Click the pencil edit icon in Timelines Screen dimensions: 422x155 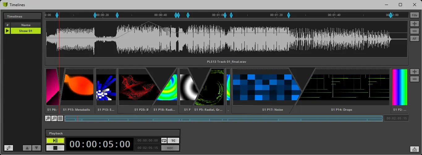point(9,148)
